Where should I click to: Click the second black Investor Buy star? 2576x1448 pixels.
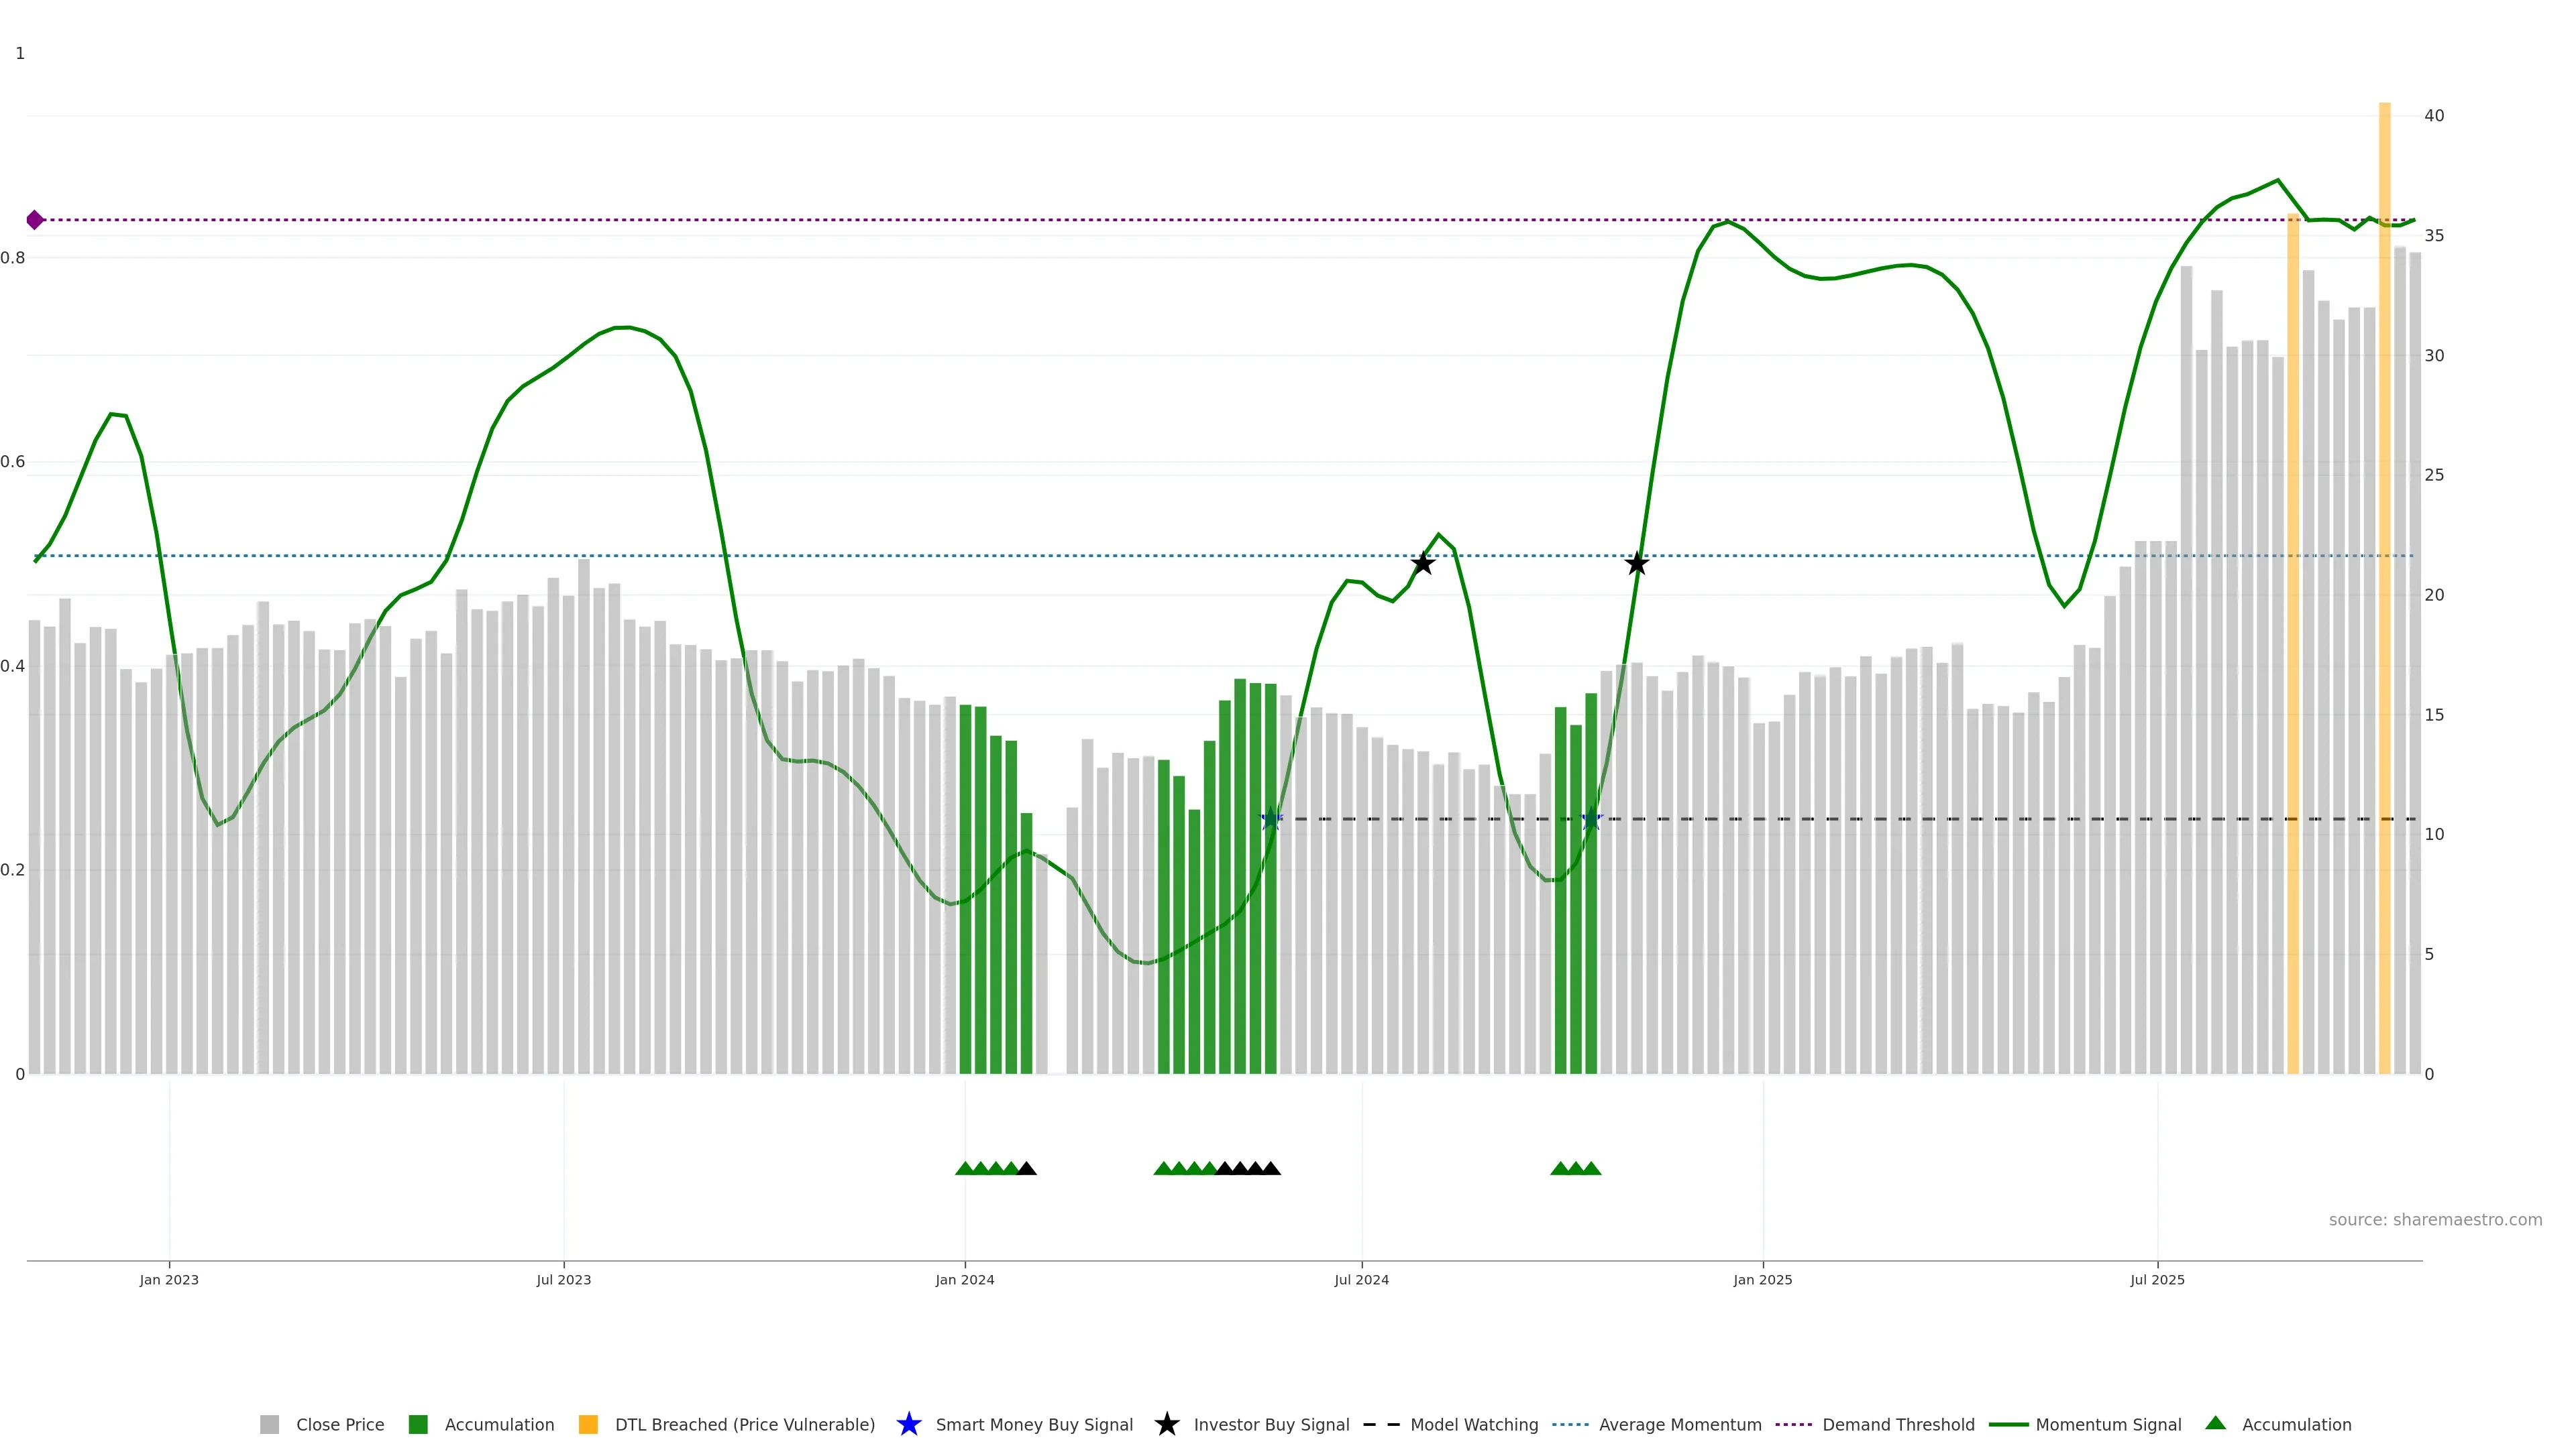coord(1636,564)
